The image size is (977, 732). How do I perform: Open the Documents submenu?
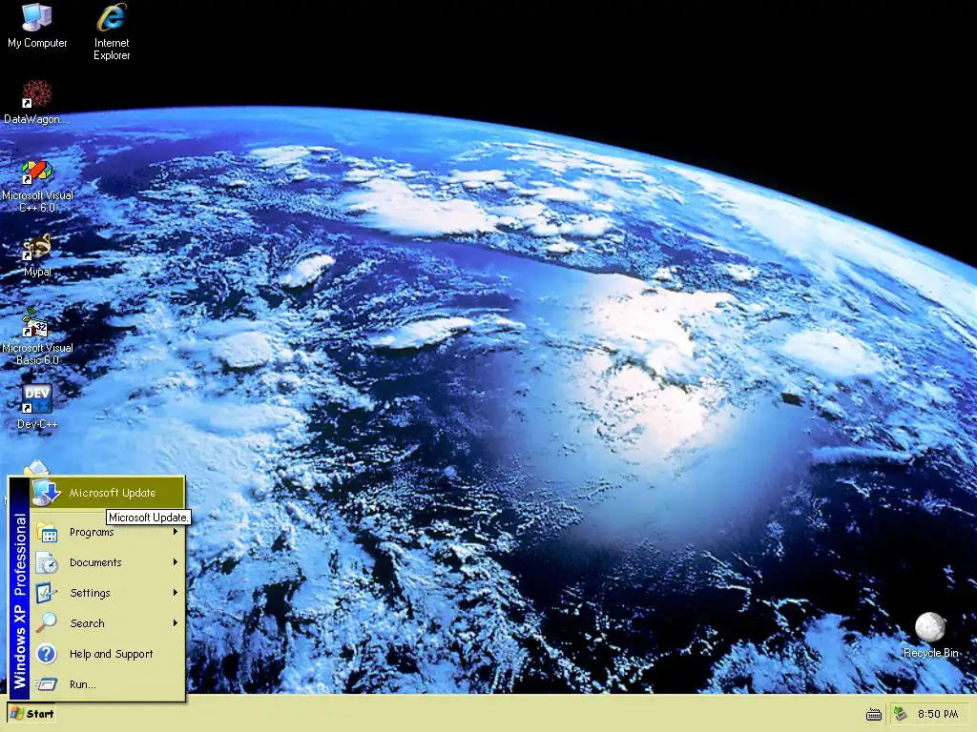tap(107, 562)
